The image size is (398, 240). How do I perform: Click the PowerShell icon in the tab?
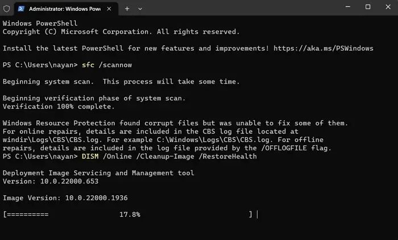[20, 9]
